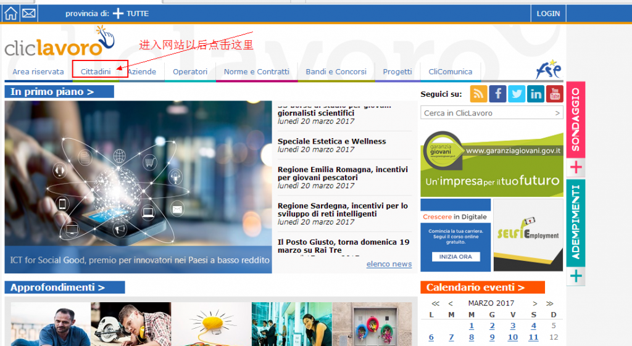This screenshot has height=346, width=632.
Task: Select Bandi e Concorsi menu
Action: (336, 72)
